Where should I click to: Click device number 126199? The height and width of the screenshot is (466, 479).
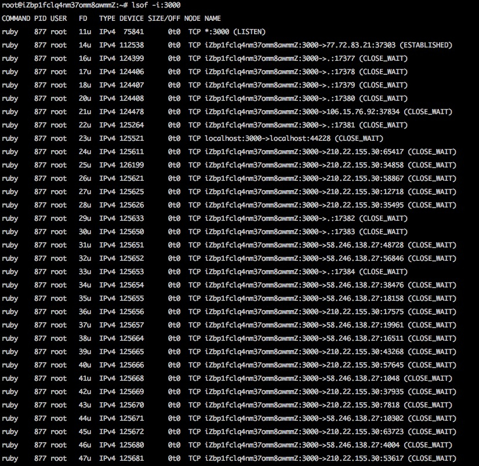coord(132,165)
